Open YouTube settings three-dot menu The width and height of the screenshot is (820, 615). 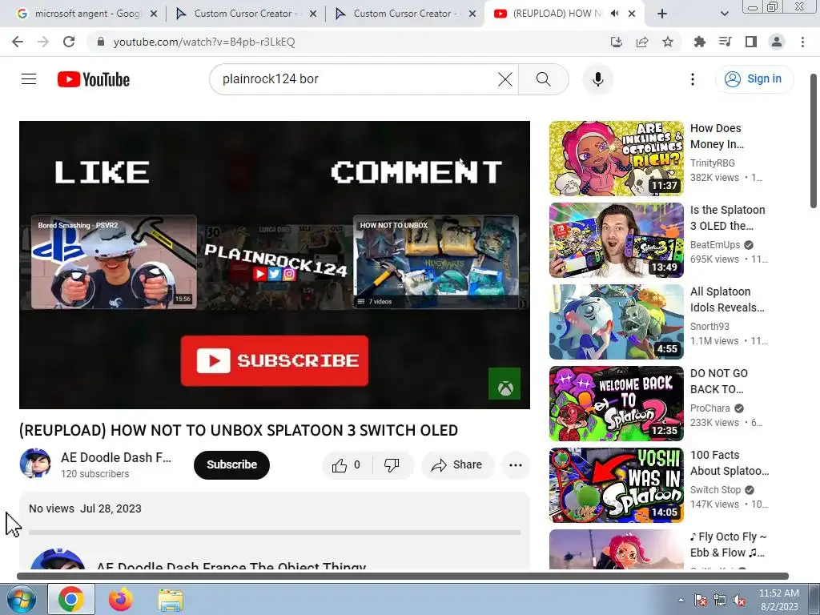pos(693,79)
